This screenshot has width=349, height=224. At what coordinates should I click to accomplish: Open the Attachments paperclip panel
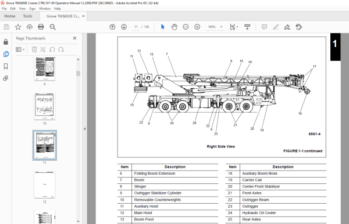6,78
